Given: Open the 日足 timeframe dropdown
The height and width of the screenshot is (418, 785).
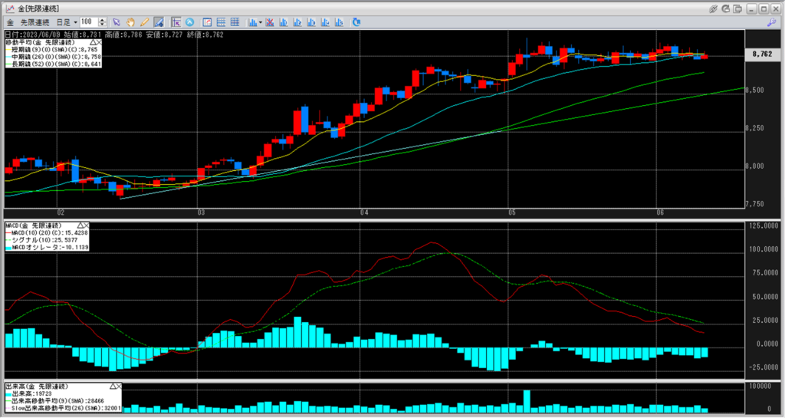Looking at the screenshot, I should coord(64,22).
